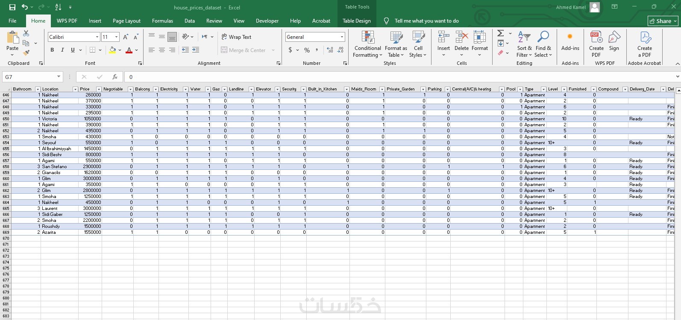
Task: Toggle Wrap Text
Action: click(236, 37)
